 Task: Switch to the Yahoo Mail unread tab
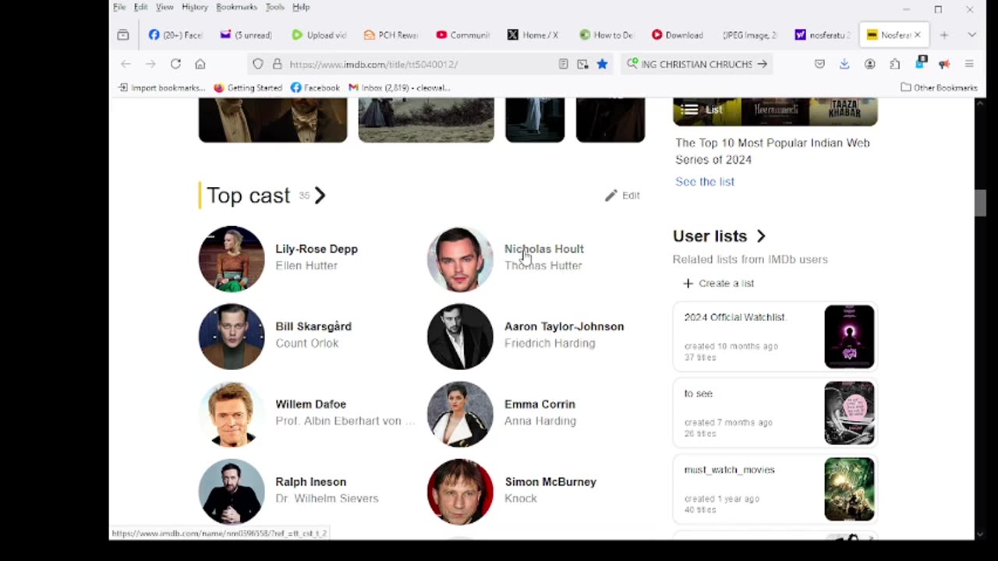(x=246, y=35)
